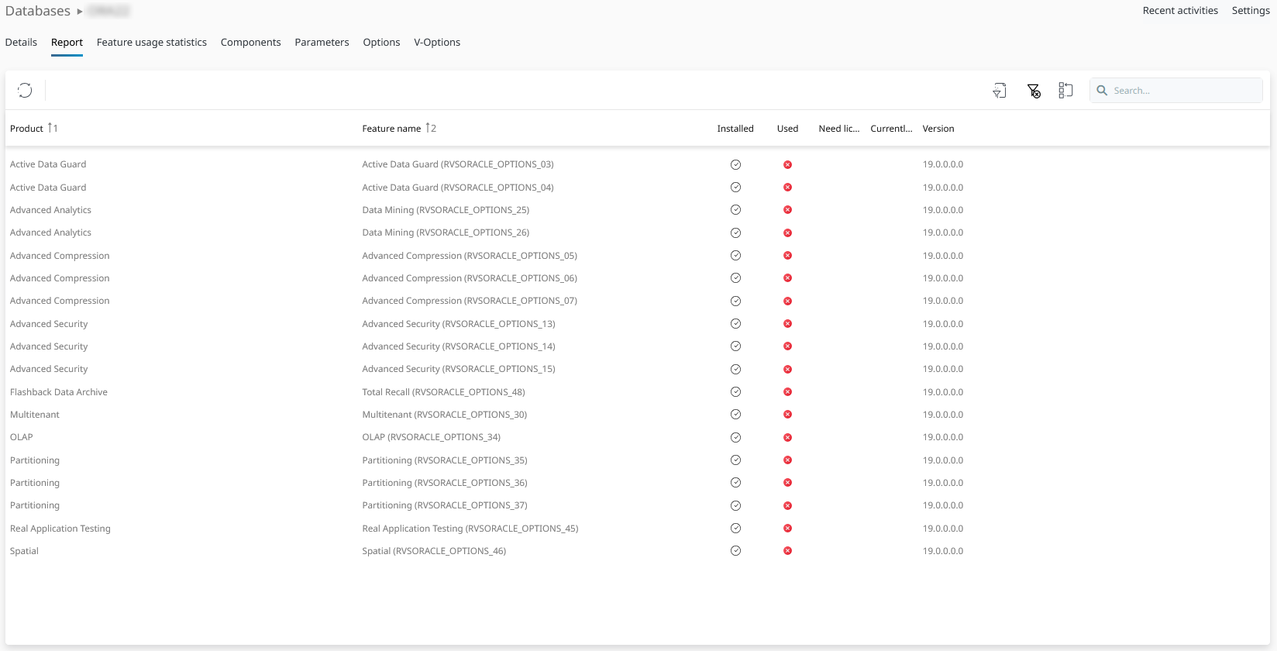Switch to the Feature usage statistics tab
The width and height of the screenshot is (1277, 651).
(151, 43)
